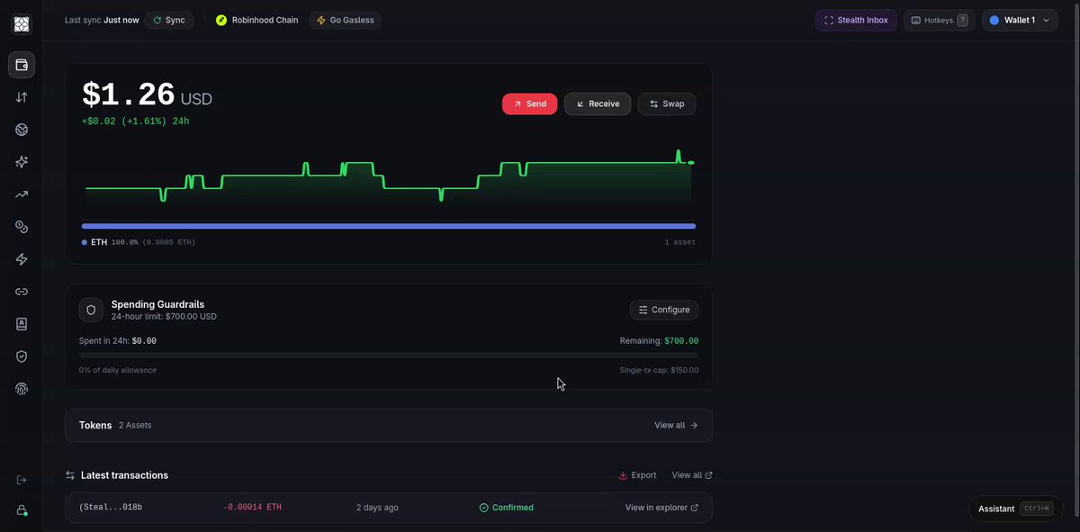1080x532 pixels.
Task: Open the Stealth Inbox
Action: [856, 20]
